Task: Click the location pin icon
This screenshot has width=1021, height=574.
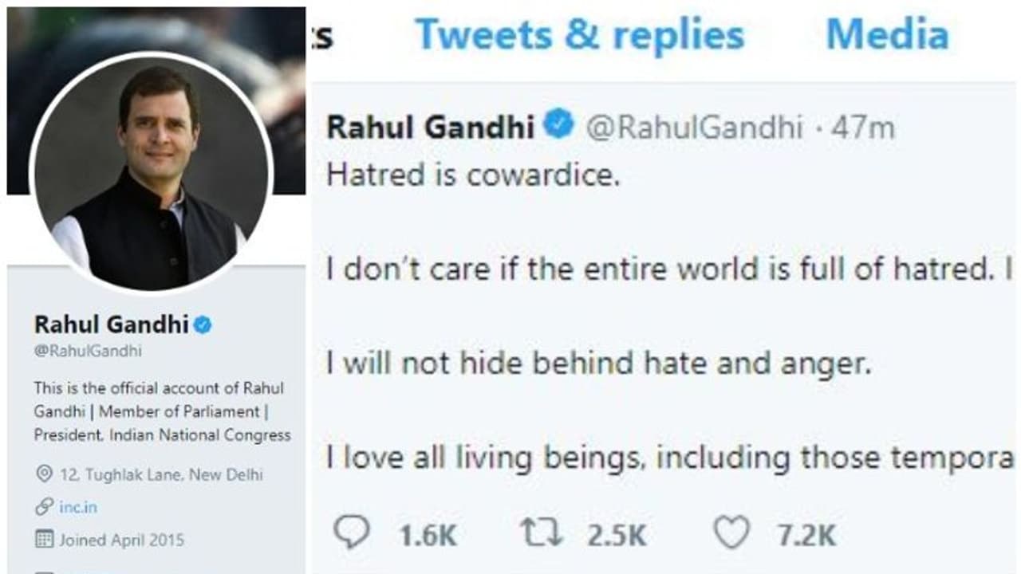Action: [x=45, y=474]
